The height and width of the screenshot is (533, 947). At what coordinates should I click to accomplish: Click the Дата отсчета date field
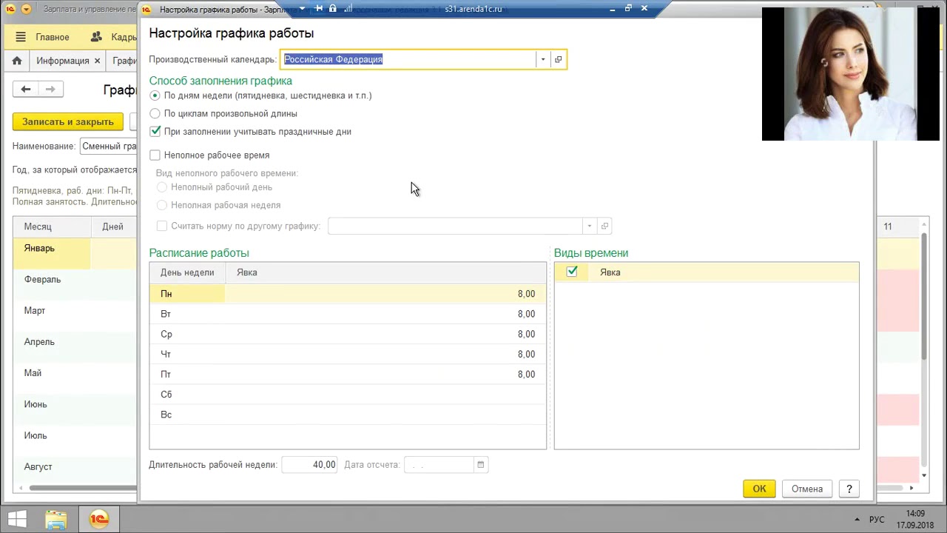tap(439, 465)
